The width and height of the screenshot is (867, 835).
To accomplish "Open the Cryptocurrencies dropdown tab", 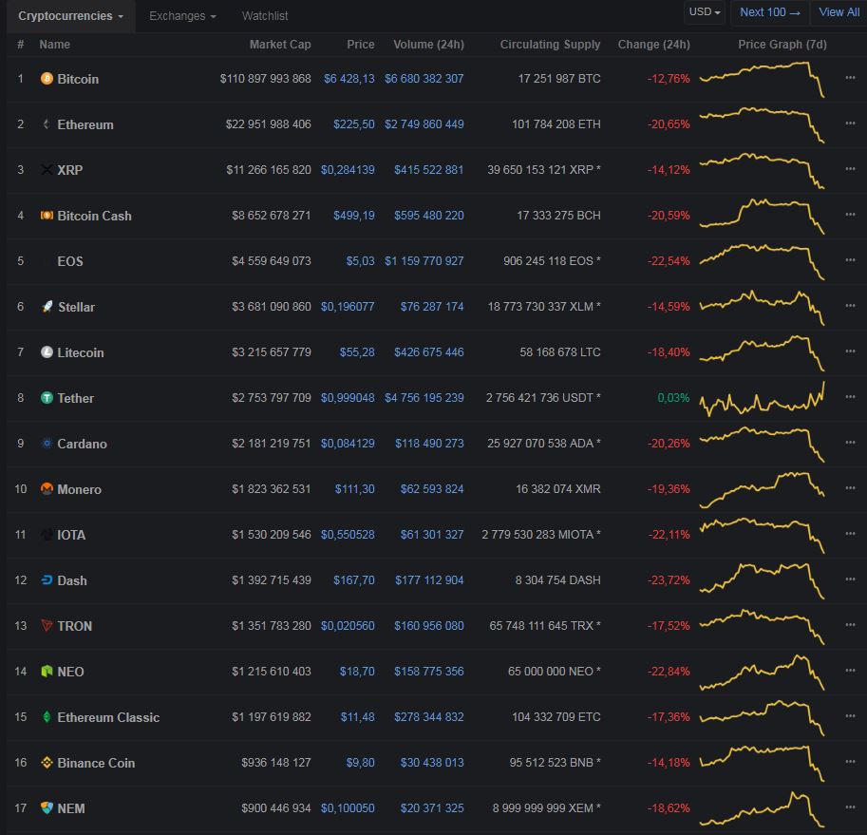I will pyautogui.click(x=71, y=16).
